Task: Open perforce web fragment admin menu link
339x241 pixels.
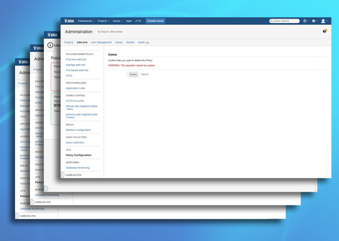Action: click(x=82, y=116)
